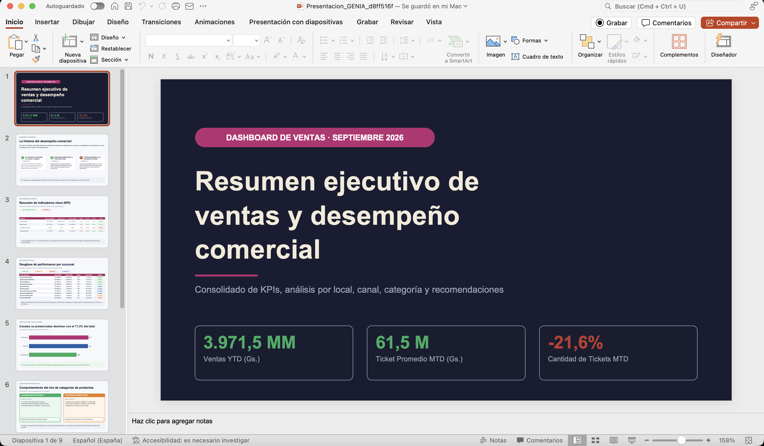
Task: Toggle superscript formatting
Action: [204, 56]
